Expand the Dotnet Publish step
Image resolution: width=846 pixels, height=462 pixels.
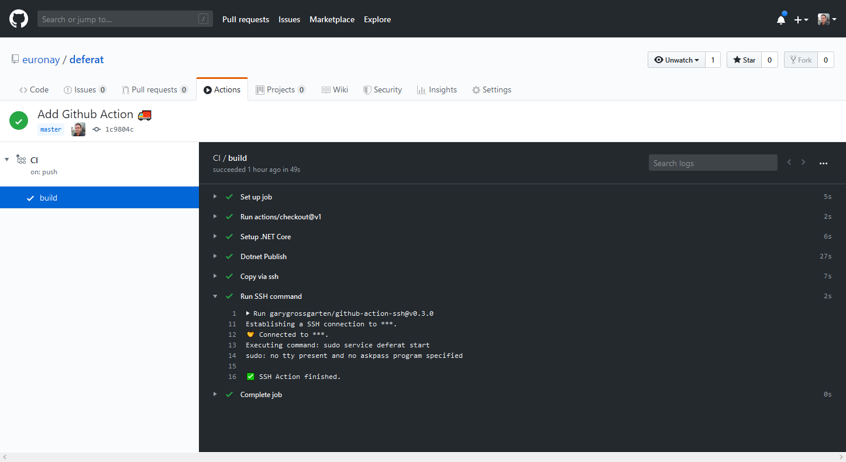215,256
